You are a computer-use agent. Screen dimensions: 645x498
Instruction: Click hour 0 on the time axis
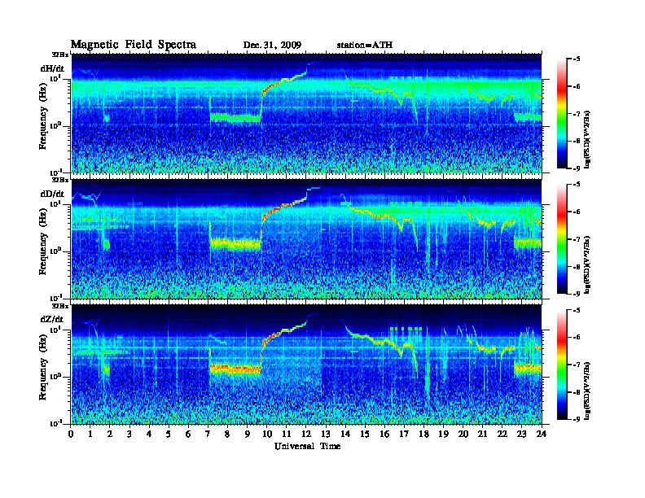click(71, 434)
